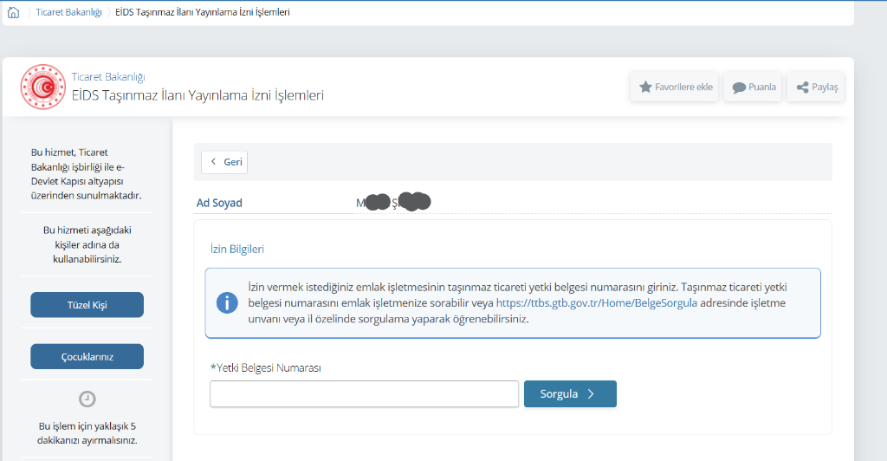Share the page with Paylaş button
Screen dimensions: 887x461
[x=816, y=88]
